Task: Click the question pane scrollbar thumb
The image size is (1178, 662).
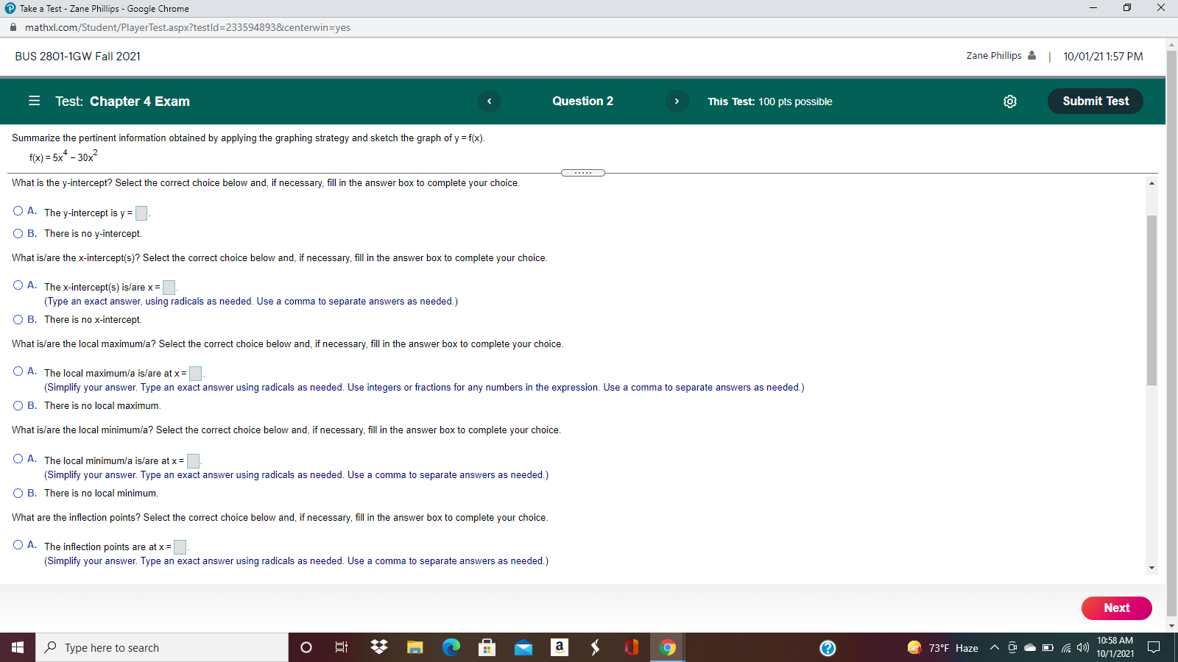Action: [x=1151, y=300]
